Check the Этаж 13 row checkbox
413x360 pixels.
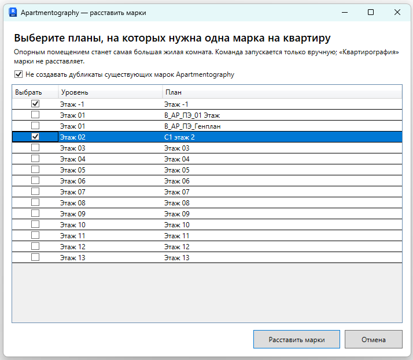coord(35,257)
